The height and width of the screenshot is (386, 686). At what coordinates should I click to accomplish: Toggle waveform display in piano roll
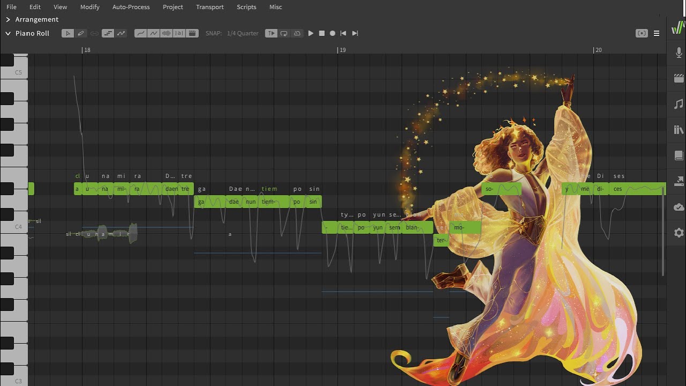click(166, 33)
